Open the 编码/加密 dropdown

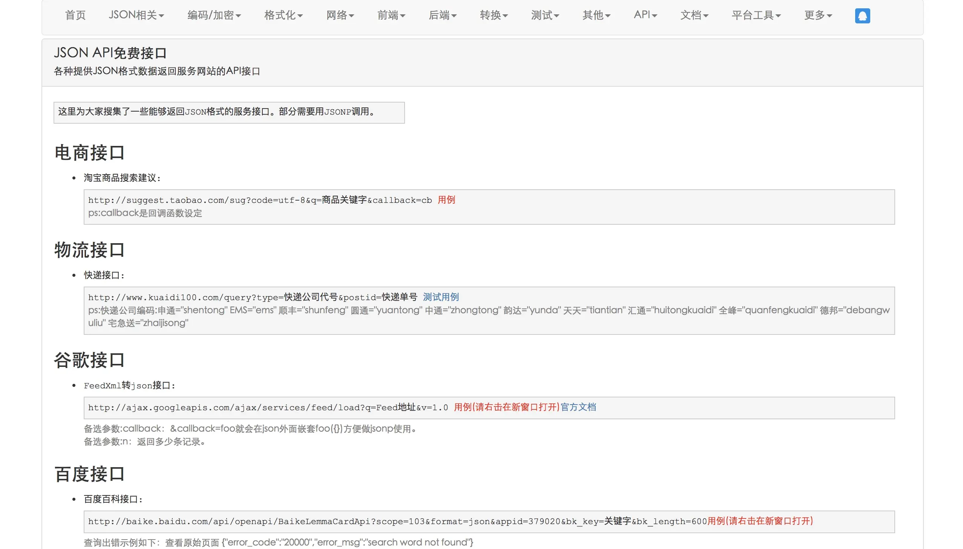pyautogui.click(x=214, y=15)
